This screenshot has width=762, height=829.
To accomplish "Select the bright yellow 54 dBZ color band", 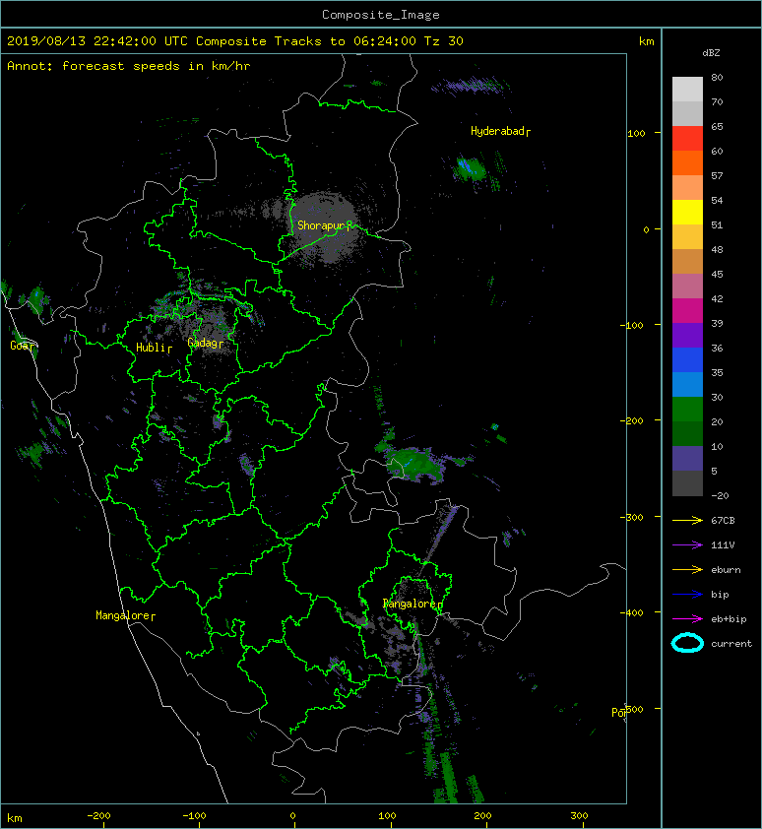I will pos(687,212).
